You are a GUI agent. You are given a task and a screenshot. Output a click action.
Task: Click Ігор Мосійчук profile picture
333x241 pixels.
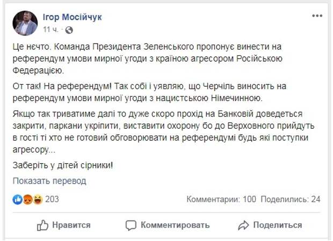pos(25,23)
